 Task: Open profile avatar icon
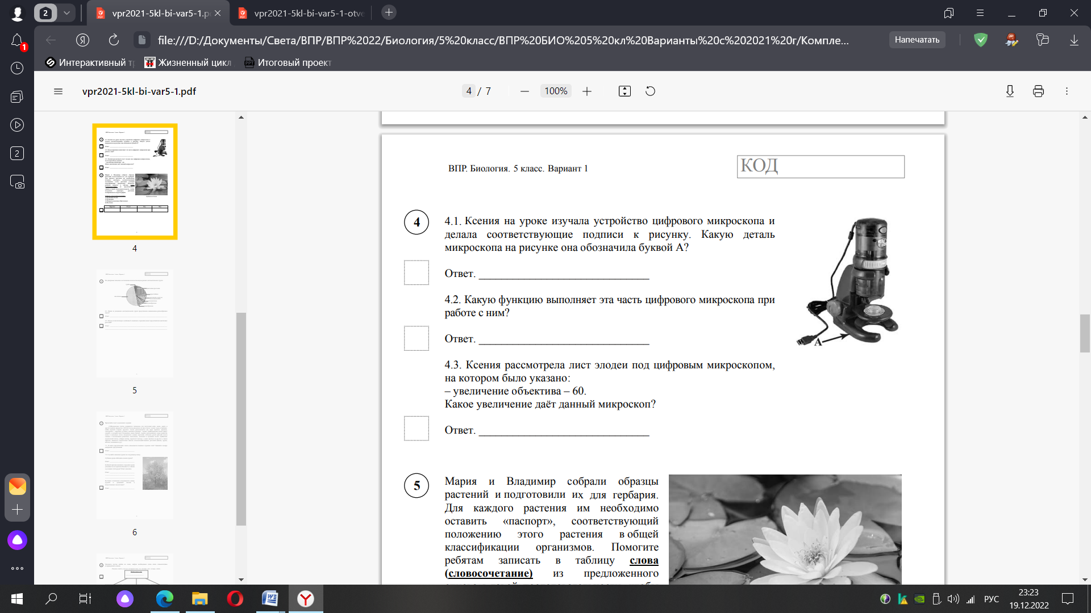[x=17, y=13]
